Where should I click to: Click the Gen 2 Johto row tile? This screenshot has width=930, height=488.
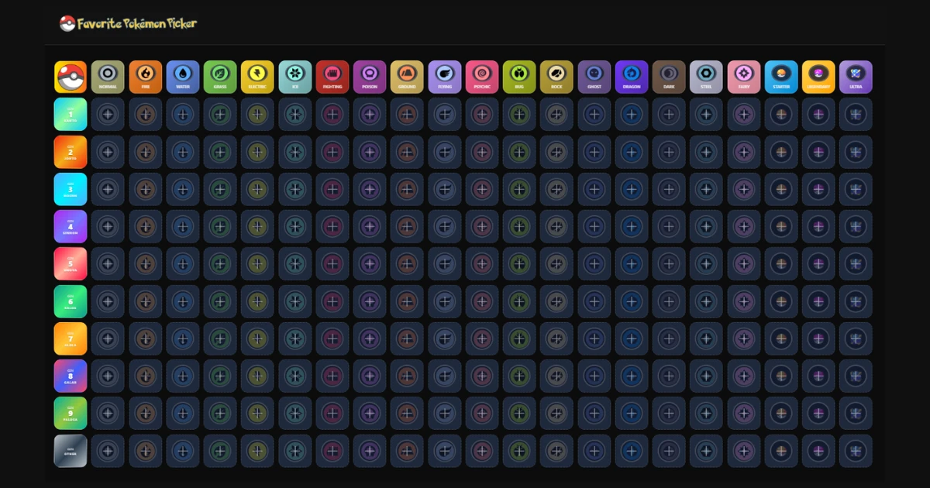[x=71, y=152]
